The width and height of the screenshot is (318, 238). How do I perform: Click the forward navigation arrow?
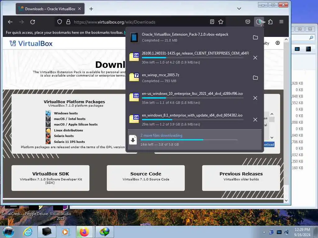point(21,22)
